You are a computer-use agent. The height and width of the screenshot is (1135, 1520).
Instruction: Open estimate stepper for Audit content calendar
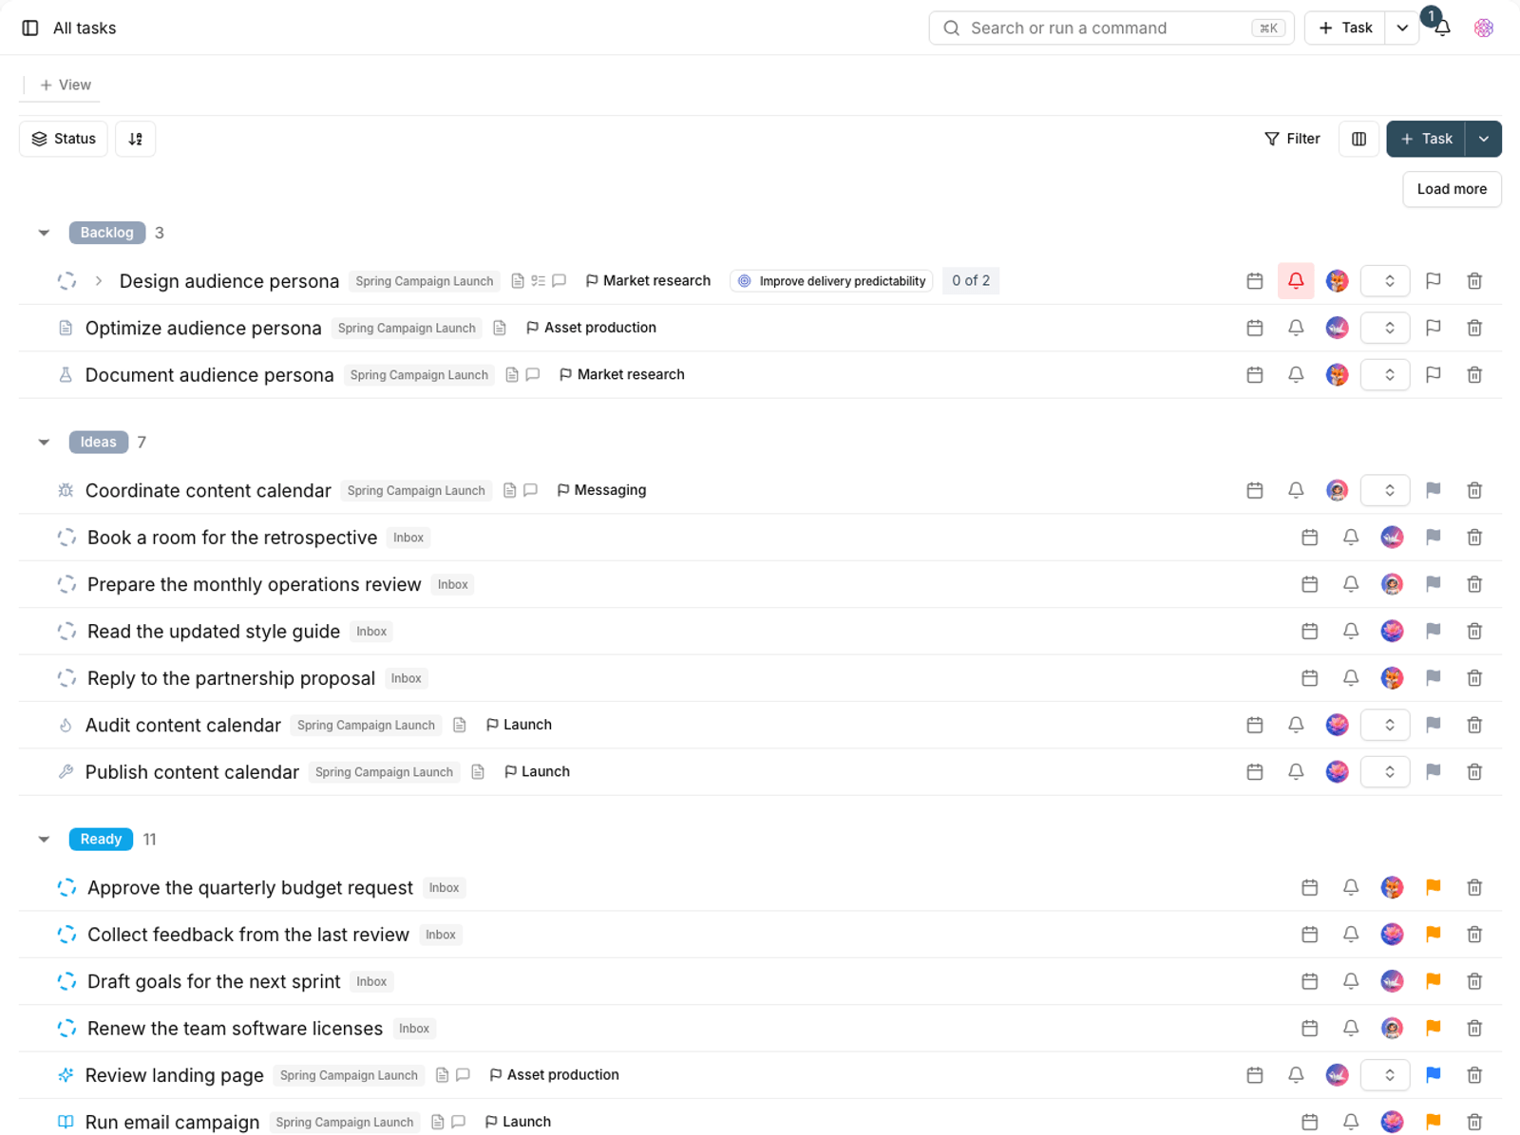(x=1385, y=725)
